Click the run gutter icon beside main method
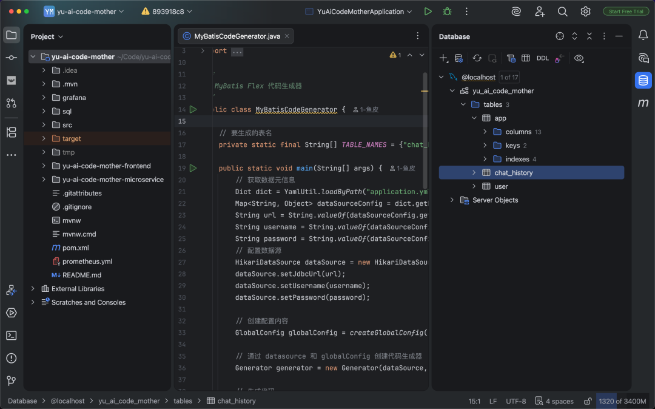 (x=193, y=168)
